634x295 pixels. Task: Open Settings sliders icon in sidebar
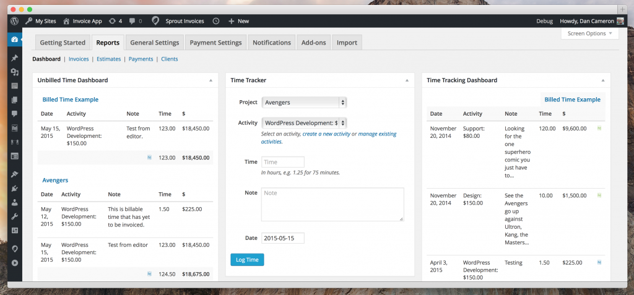point(15,230)
